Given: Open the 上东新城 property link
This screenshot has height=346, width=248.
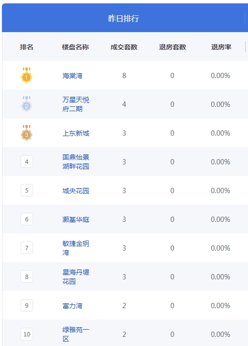Looking at the screenshot, I should click(76, 133).
